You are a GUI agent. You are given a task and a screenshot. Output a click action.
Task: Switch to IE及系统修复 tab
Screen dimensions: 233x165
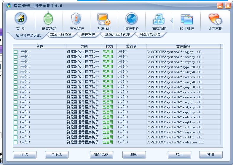(x=61, y=35)
